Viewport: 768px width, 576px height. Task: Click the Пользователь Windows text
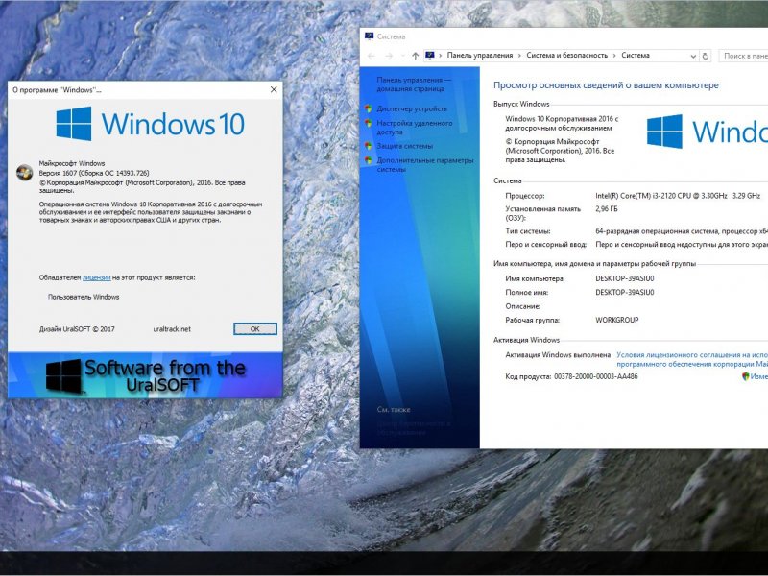coord(84,297)
